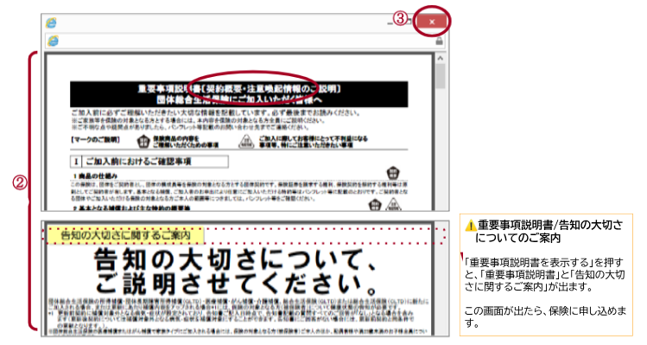Click pentagon mark icon beside マークのご説明
Image resolution: width=647 pixels, height=345 pixels.
click(x=143, y=141)
